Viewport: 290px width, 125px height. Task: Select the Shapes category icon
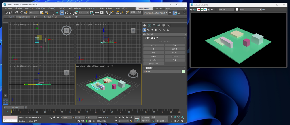coord(148,30)
